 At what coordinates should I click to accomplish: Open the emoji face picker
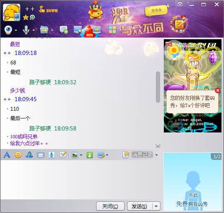18,155
